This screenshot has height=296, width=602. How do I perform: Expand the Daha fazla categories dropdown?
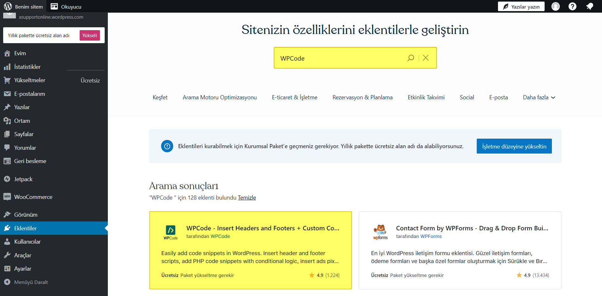point(539,97)
